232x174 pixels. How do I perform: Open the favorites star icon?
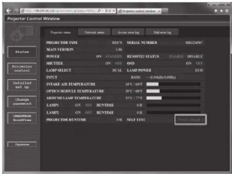(x=222, y=11)
